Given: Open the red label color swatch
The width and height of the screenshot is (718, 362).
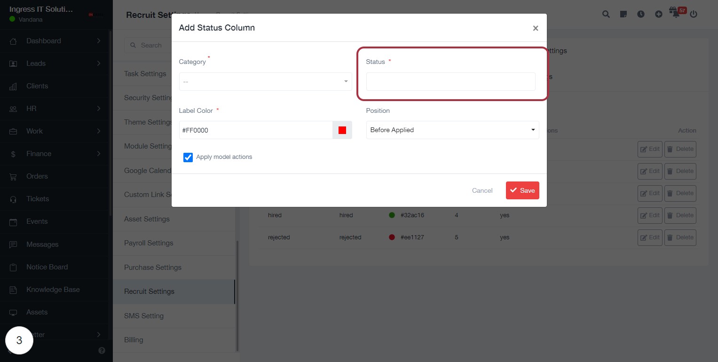Looking at the screenshot, I should click(x=342, y=130).
